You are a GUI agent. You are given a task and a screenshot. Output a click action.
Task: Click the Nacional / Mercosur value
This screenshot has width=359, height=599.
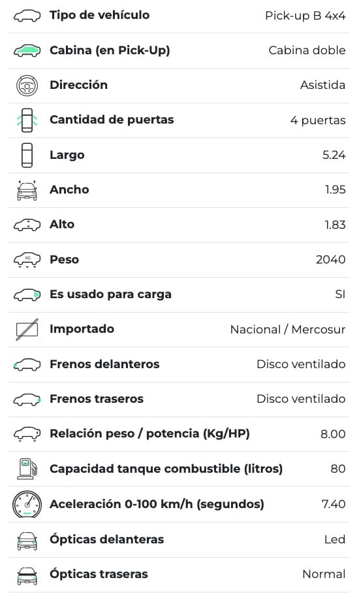coord(288,330)
